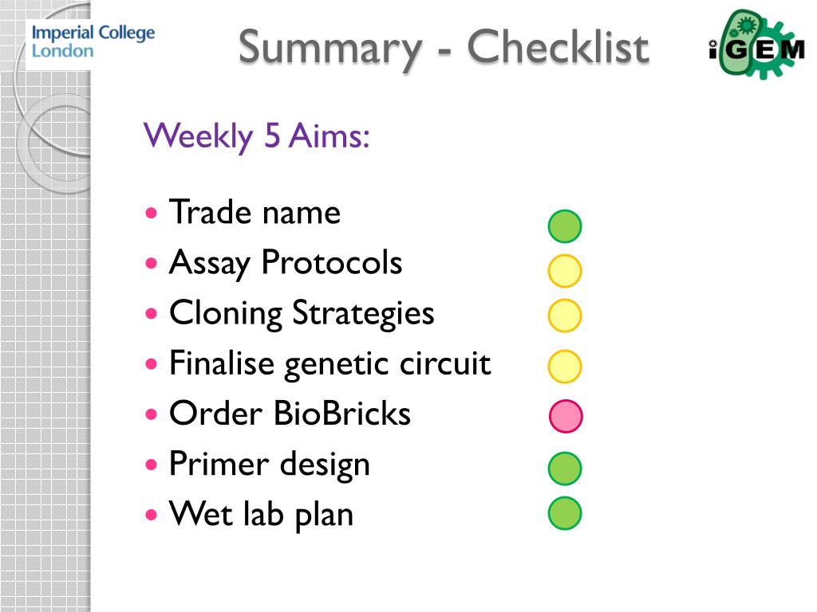Select the Wet lab plan text
Image resolution: width=817 pixels, height=612 pixels.
pos(261,515)
